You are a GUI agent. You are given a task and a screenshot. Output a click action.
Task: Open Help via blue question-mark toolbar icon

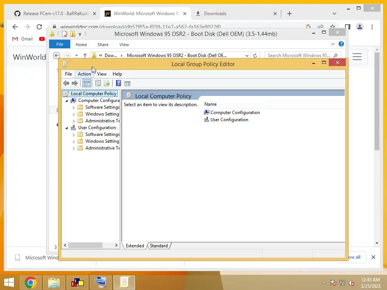click(118, 83)
